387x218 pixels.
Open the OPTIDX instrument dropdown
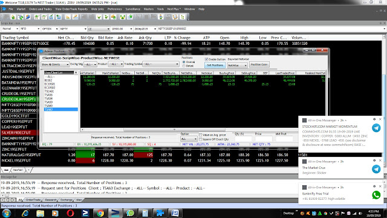(x=50, y=29)
